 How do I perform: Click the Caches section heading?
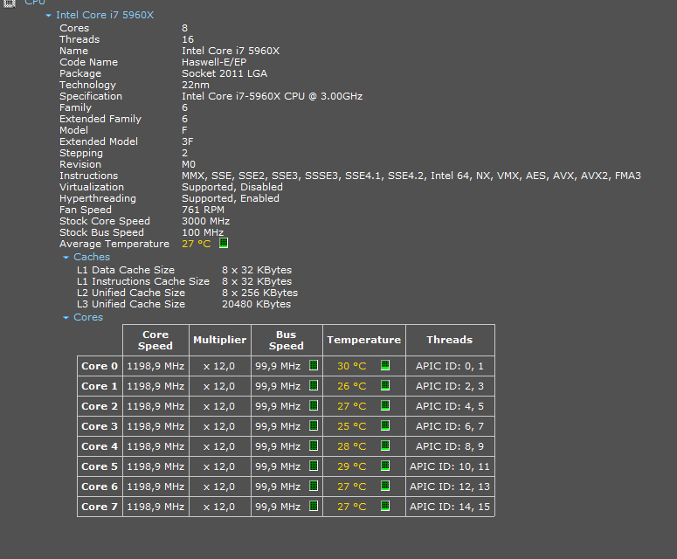point(92,257)
